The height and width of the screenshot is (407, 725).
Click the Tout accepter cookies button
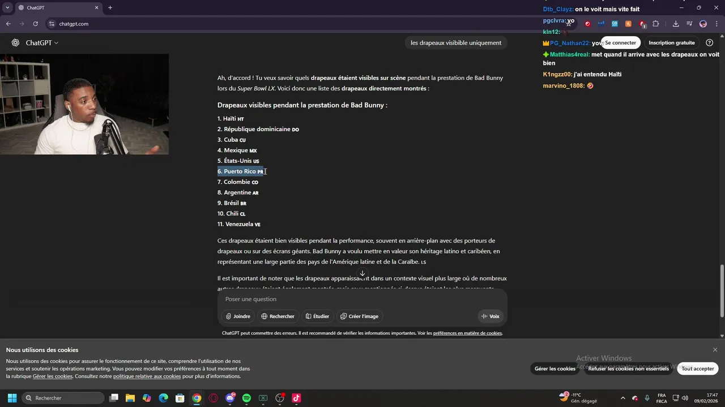coord(698,369)
